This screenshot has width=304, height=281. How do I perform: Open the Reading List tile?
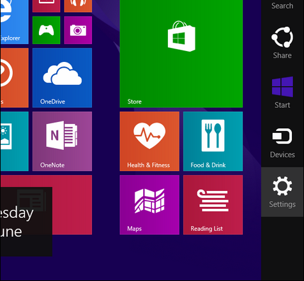coord(213,205)
